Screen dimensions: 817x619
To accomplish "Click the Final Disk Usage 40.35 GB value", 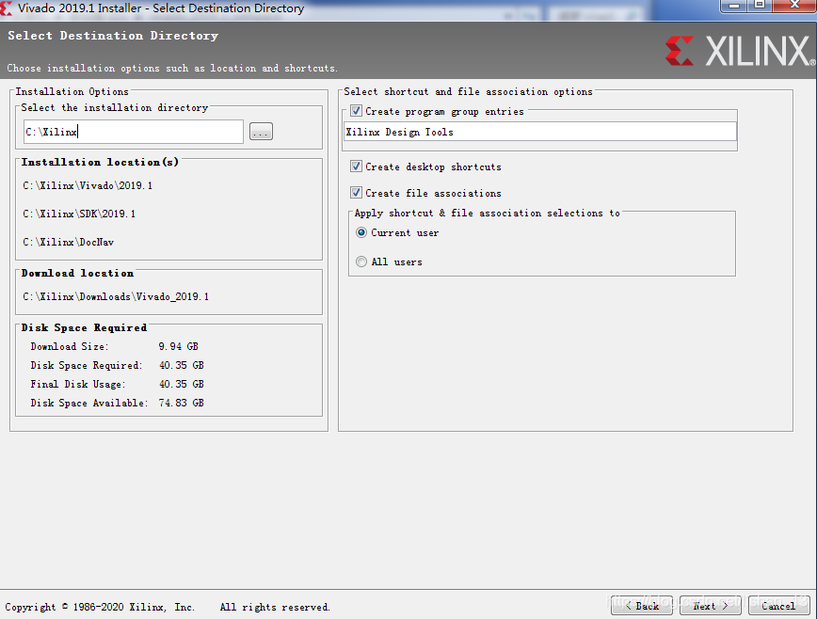I will coord(182,384).
